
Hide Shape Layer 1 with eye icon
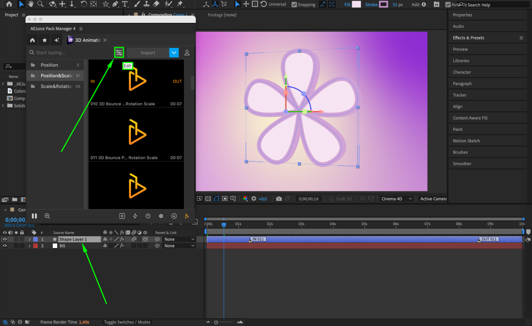click(x=5, y=239)
